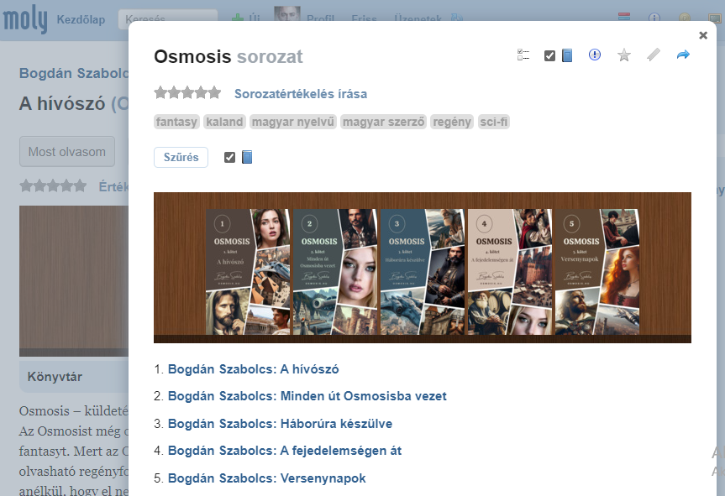Click the blue book icon in the header
Image resolution: width=725 pixels, height=496 pixels.
(567, 55)
